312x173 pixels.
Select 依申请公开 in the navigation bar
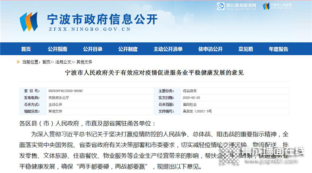click(210, 49)
